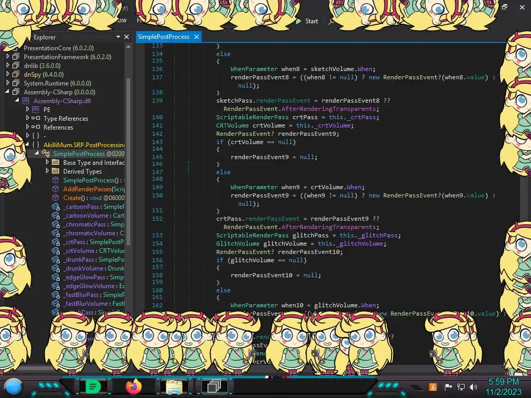Click the _chromaticPass field icon
This screenshot has width=531, height=398.
[x=55, y=224]
